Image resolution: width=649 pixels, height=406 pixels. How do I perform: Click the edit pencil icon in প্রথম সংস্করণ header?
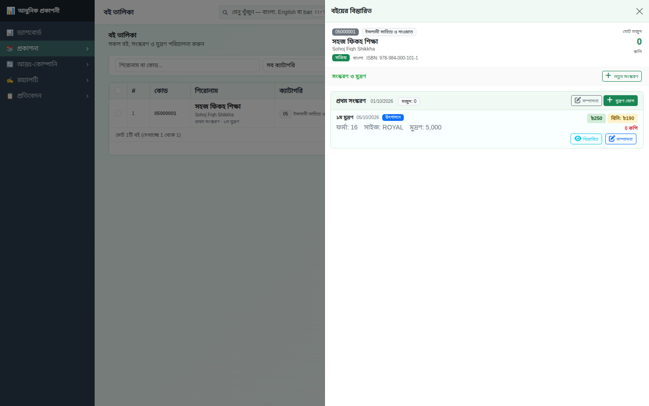click(x=577, y=100)
